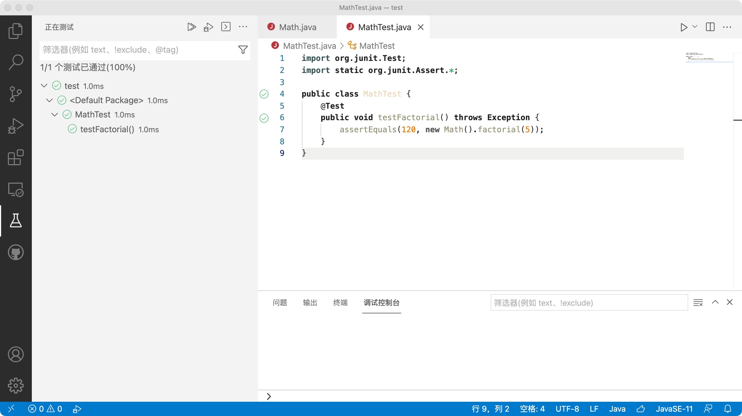
Task: Click the editor minimap preview
Action: pyautogui.click(x=709, y=57)
